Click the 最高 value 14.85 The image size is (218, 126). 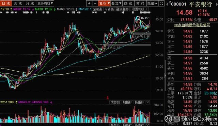(x=188, y=102)
